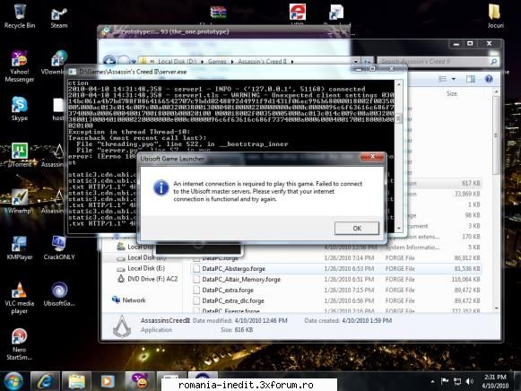Click the volume icon in system tray

469,381
